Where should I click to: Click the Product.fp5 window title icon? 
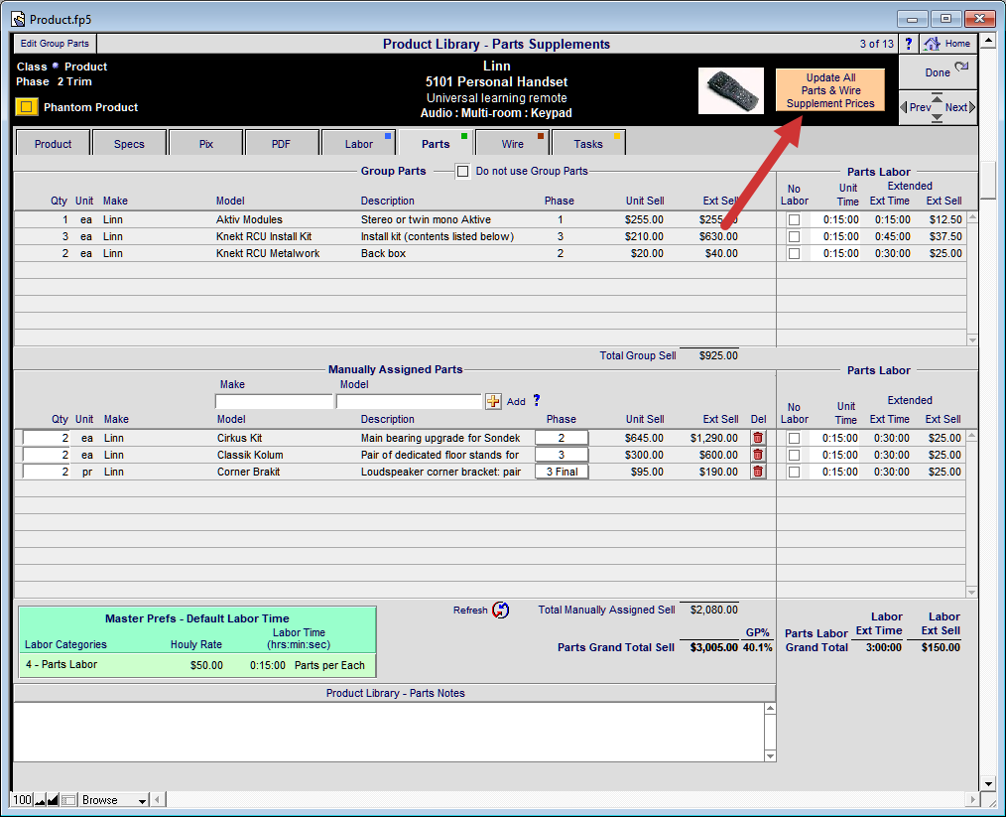19,19
